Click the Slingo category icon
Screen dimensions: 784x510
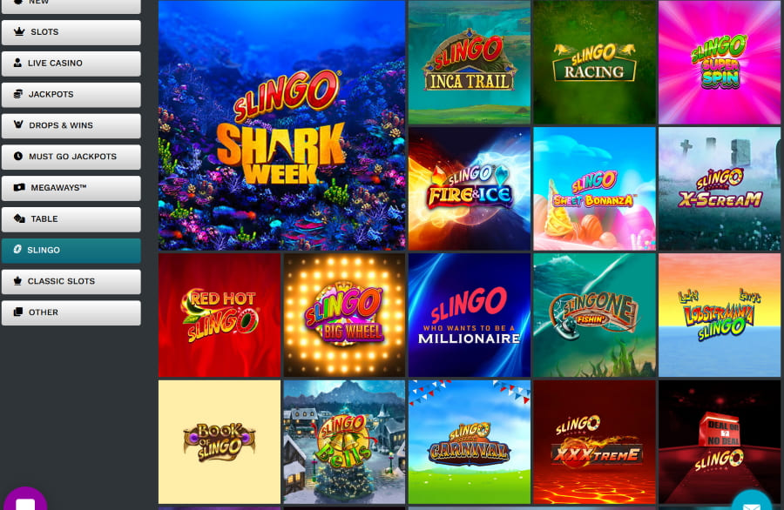point(17,249)
